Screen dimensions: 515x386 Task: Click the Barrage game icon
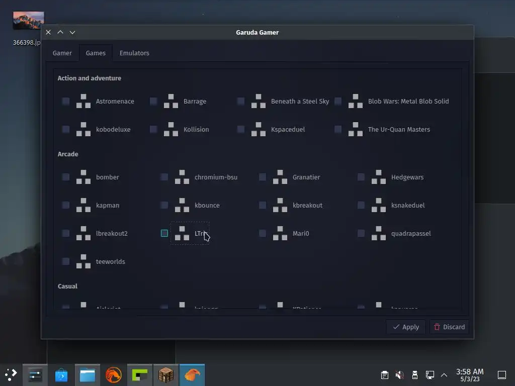coord(171,101)
